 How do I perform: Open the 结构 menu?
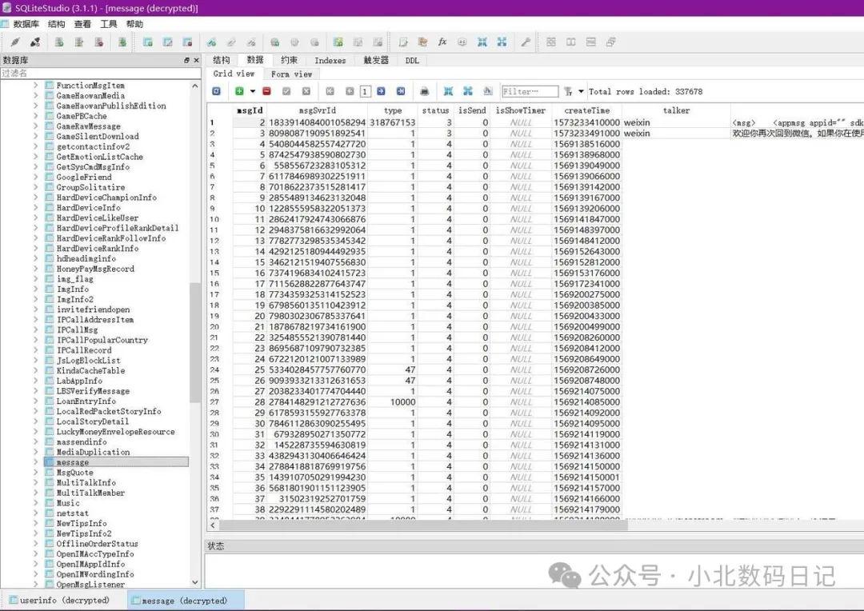point(56,24)
